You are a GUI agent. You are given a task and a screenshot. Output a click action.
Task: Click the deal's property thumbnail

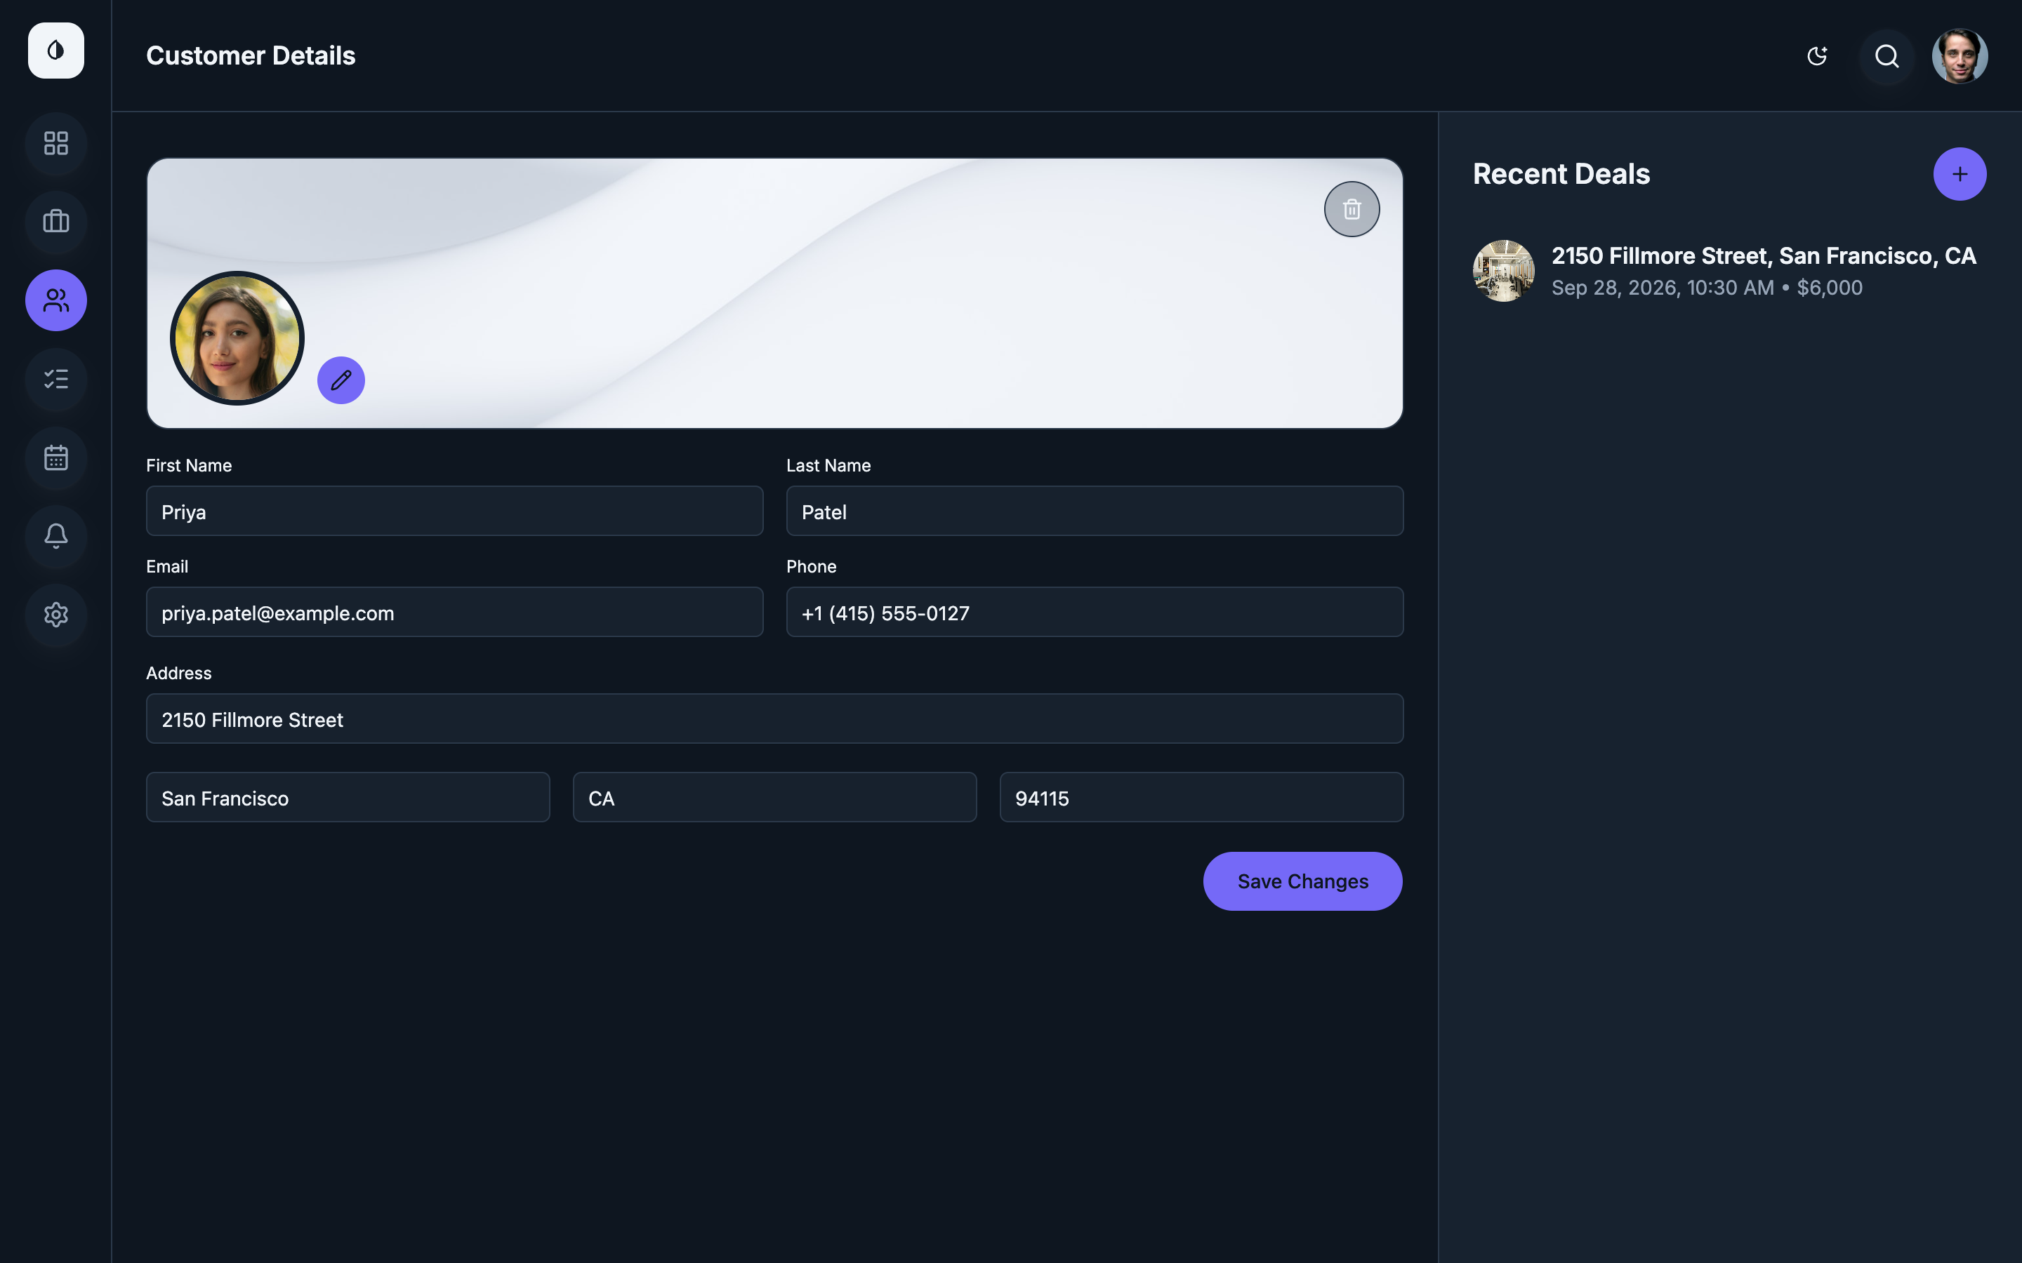[1503, 271]
